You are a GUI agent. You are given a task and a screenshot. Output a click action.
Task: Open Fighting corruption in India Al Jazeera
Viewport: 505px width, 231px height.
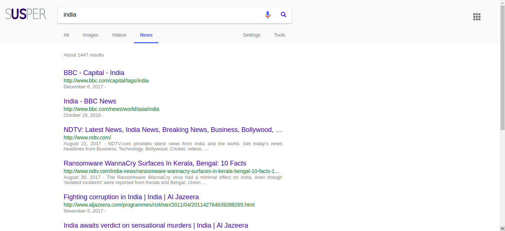(131, 197)
